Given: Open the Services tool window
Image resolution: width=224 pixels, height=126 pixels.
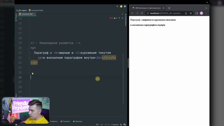Looking at the screenshot, I should tap(78, 121).
